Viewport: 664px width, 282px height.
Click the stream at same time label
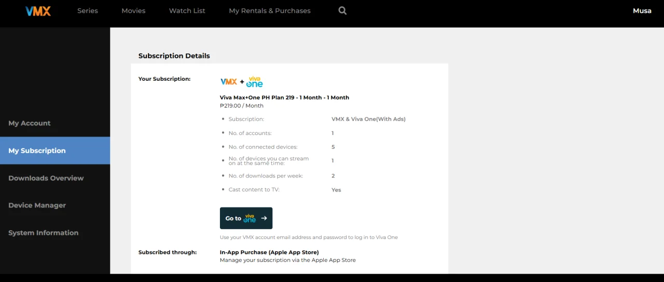(x=269, y=161)
